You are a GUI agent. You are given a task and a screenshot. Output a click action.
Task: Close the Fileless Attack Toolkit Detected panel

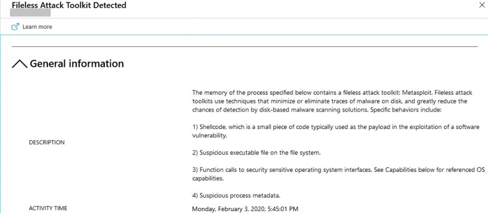[481, 5]
